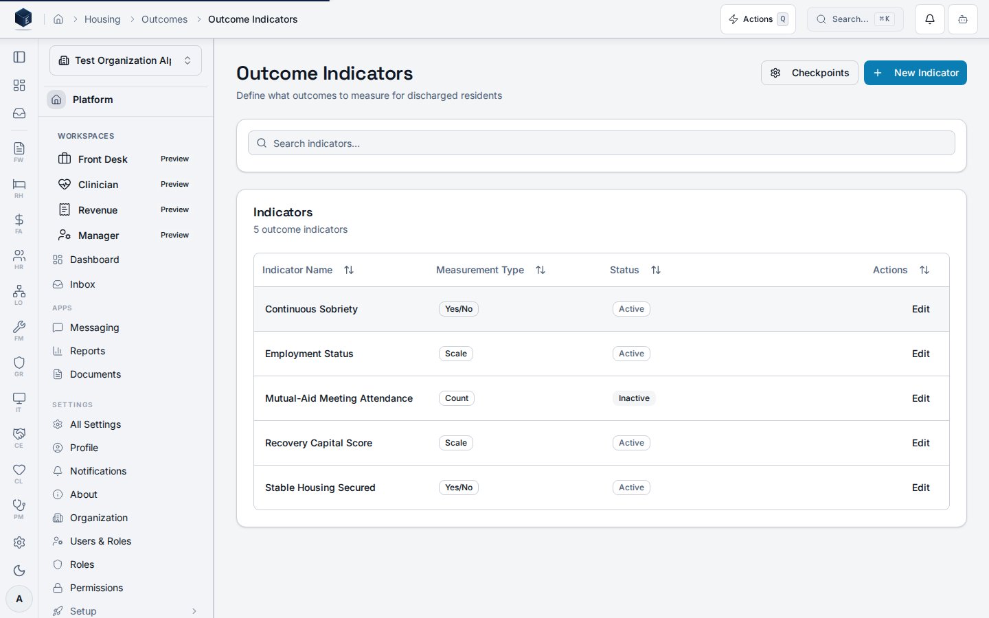The width and height of the screenshot is (989, 618).
Task: Create a New Indicator
Action: point(916,73)
